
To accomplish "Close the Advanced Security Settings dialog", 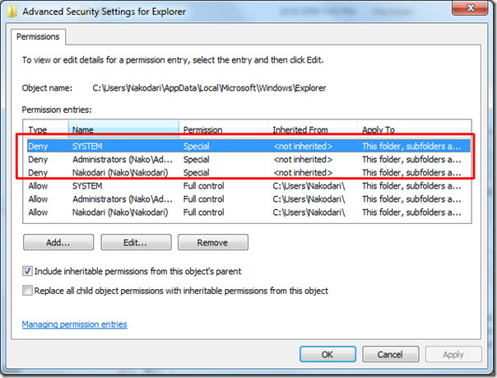I will (471, 9).
